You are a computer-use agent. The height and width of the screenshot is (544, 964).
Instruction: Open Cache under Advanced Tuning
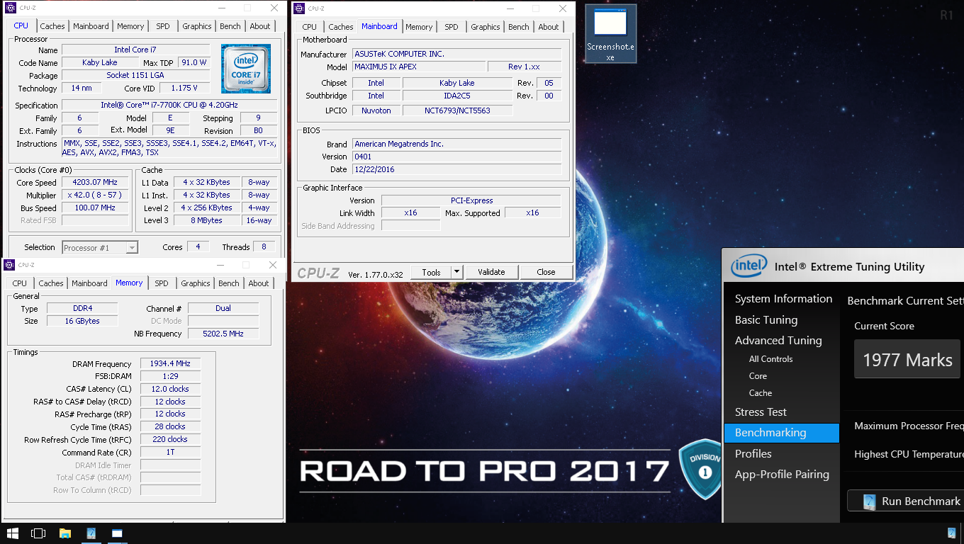[x=761, y=393]
